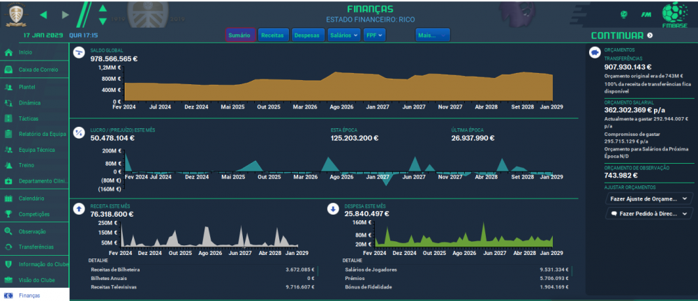This screenshot has height=301, width=698.
Task: Click the Receita Este Mês up-arrow icon
Action: click(79, 209)
